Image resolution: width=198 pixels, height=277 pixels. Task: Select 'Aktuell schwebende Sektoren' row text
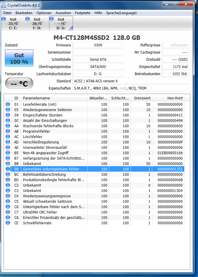click(x=48, y=202)
